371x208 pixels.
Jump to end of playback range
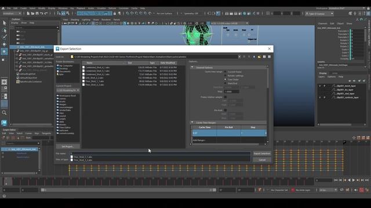pos(367,180)
